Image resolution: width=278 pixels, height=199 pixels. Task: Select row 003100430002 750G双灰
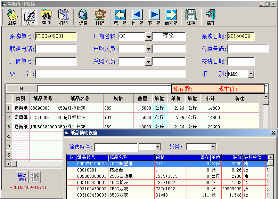point(167,189)
